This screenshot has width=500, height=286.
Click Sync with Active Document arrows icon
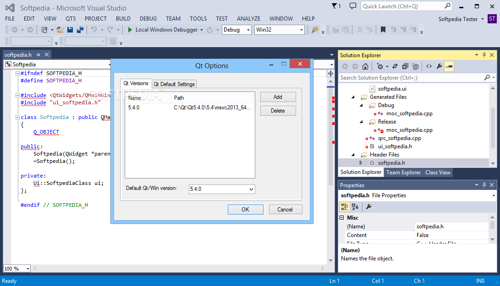click(x=395, y=66)
